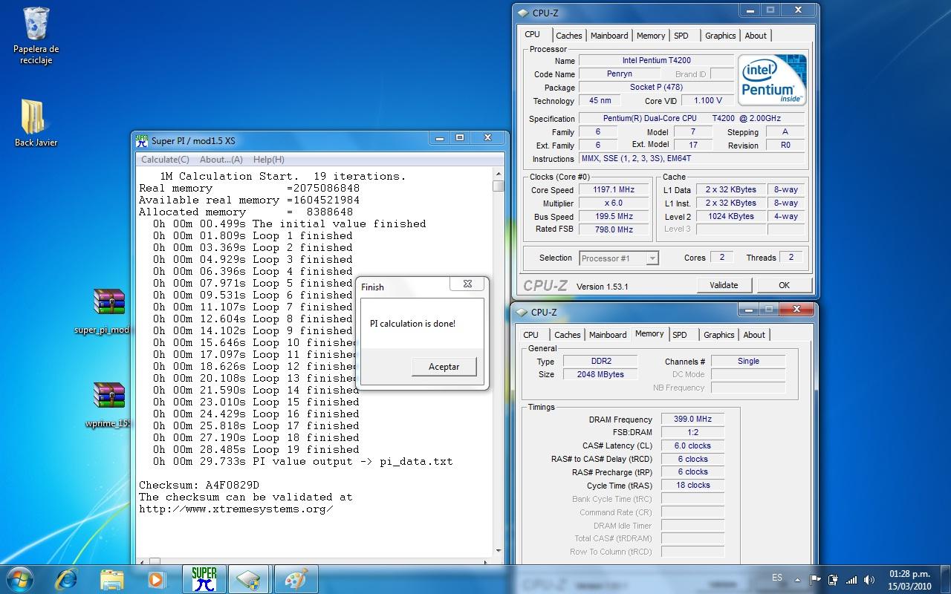Click Checksum: A4F0829D line
The height and width of the screenshot is (594, 951).
pyautogui.click(x=199, y=486)
